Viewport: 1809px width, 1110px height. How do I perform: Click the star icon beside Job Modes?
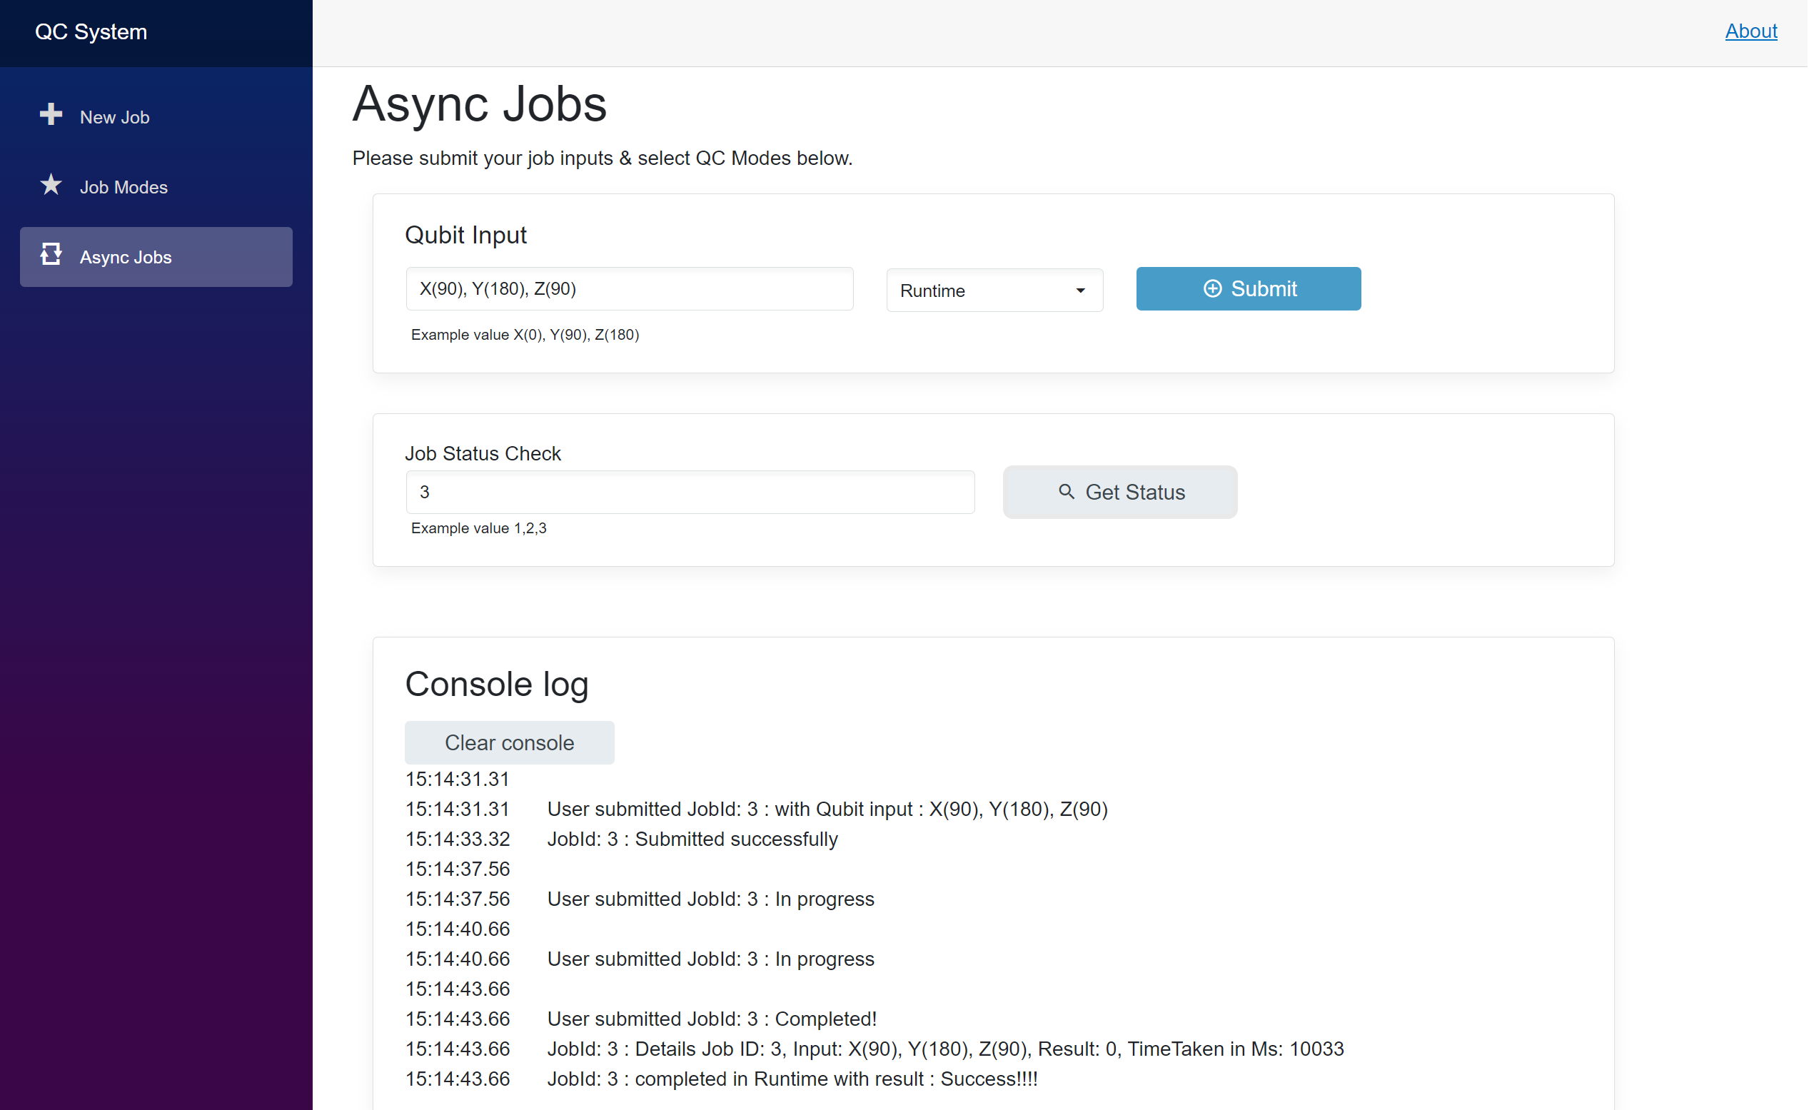(51, 184)
